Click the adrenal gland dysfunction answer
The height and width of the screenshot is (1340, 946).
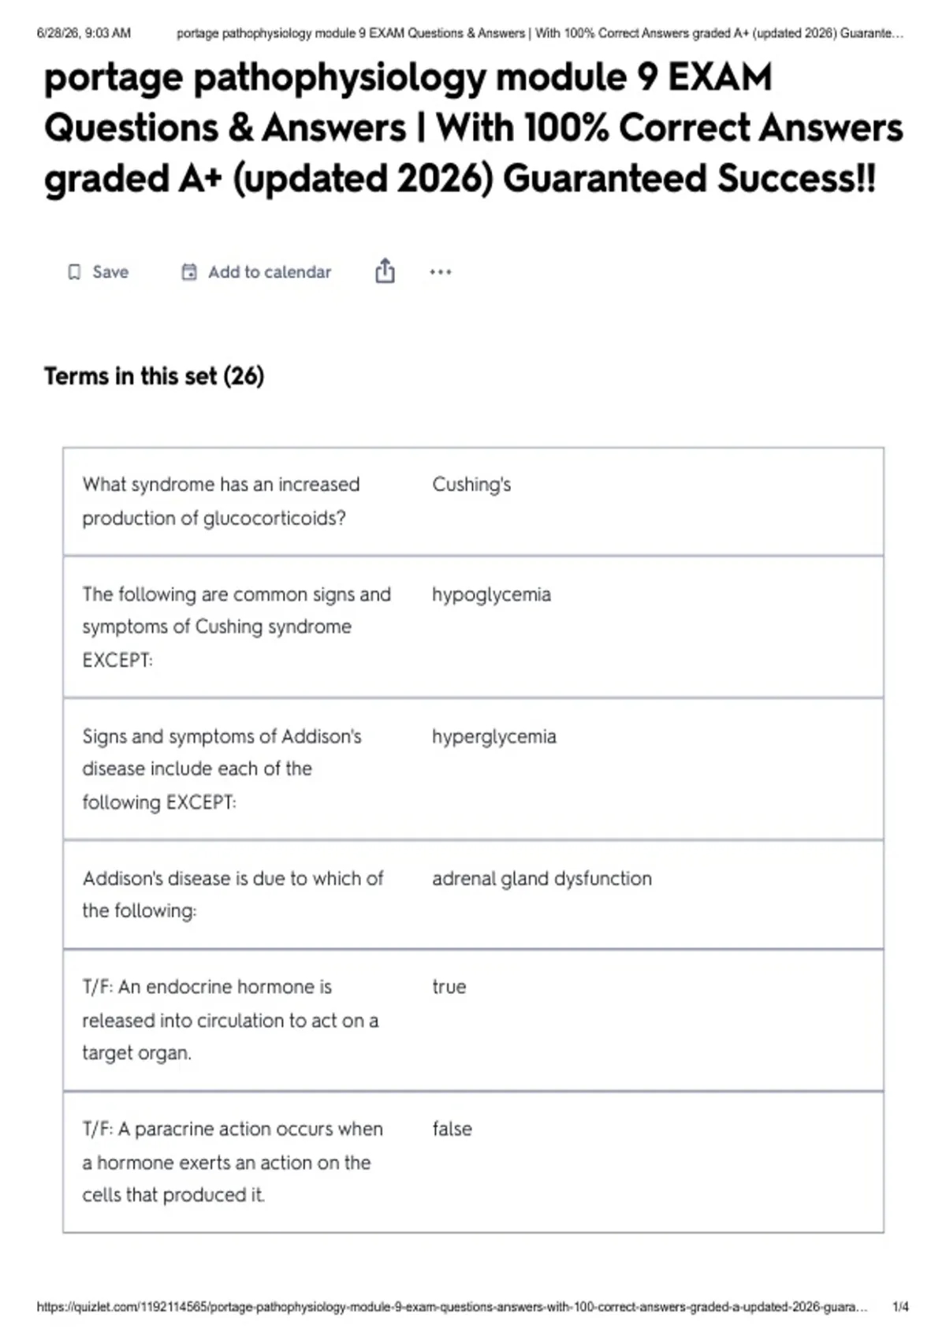542,878
